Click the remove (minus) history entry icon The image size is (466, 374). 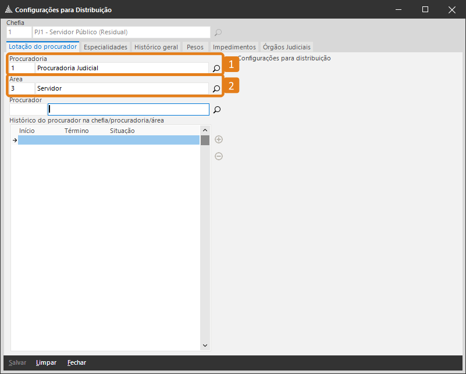pyautogui.click(x=219, y=156)
